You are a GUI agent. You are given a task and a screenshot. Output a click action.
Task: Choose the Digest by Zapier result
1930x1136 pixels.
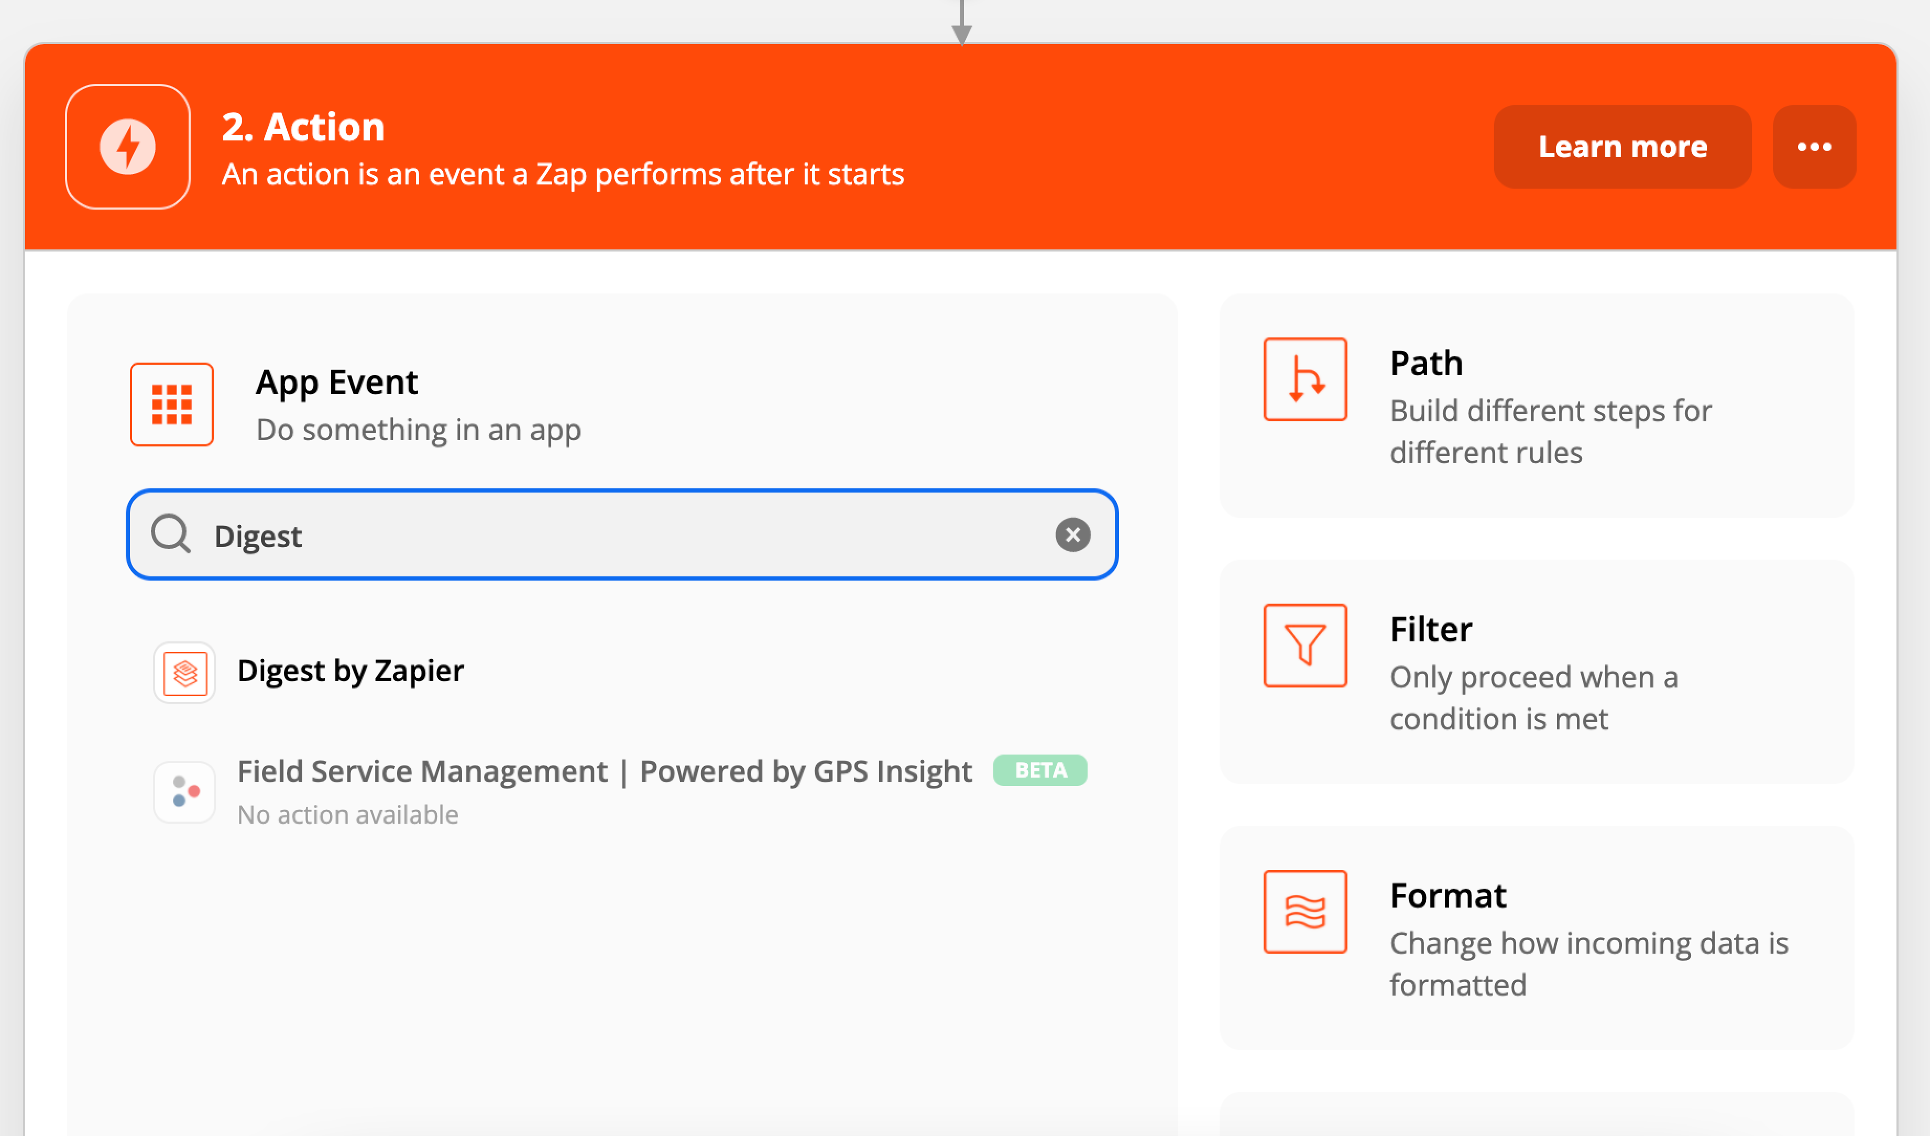point(350,672)
